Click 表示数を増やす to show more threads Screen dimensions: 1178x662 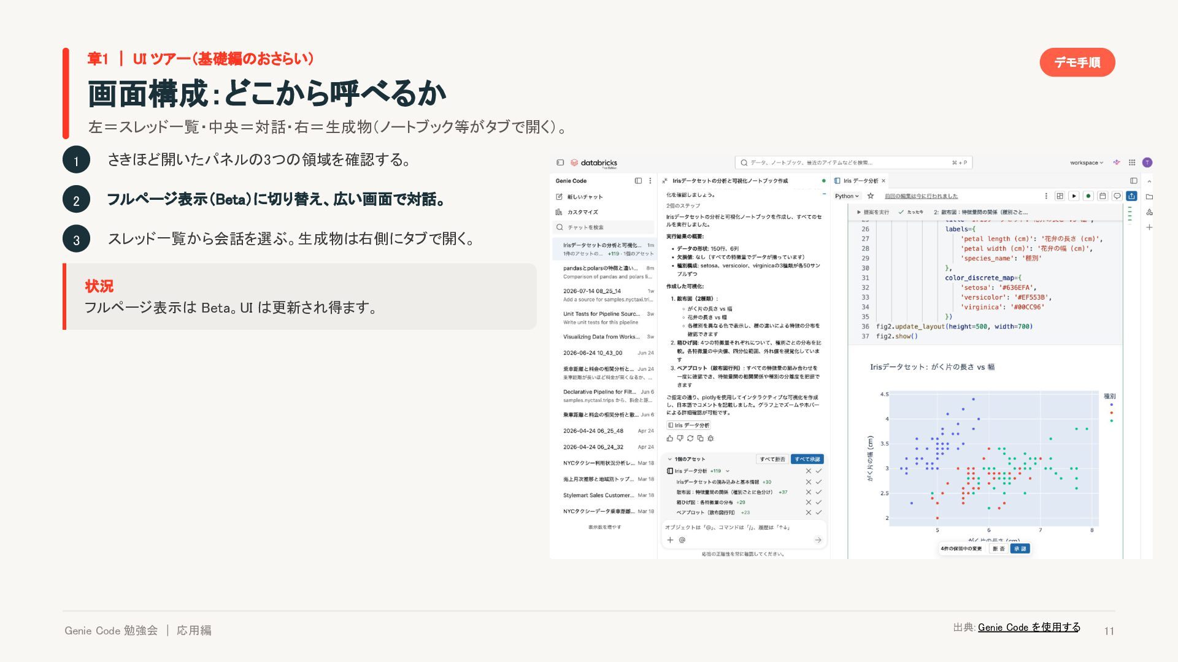[604, 527]
